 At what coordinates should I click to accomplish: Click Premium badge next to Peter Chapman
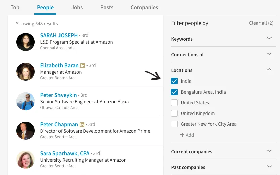(x=82, y=125)
